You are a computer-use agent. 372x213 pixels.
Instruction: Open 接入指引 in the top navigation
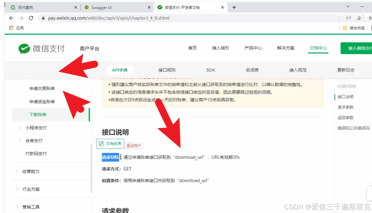pyautogui.click(x=221, y=48)
